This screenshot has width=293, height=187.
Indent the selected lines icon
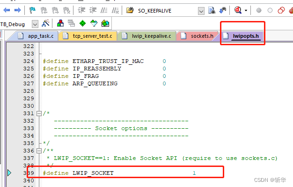81,10
